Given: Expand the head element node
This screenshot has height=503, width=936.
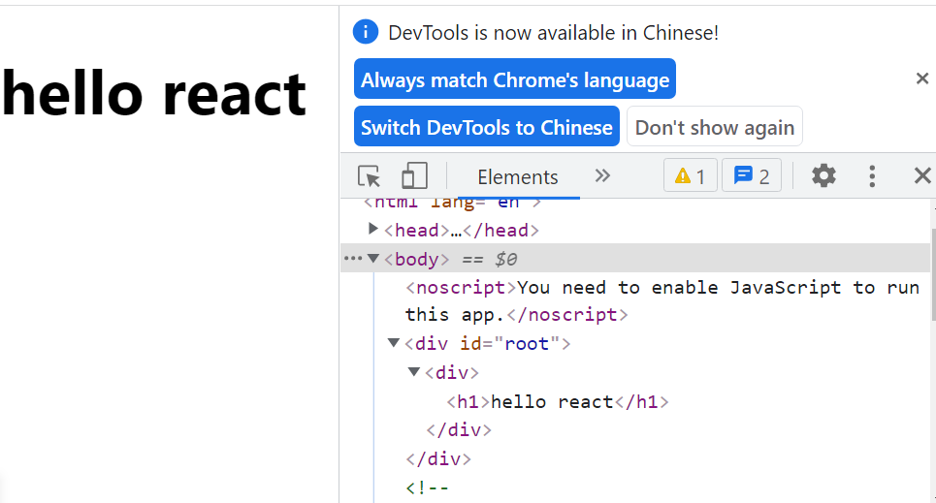Looking at the screenshot, I should (x=373, y=229).
